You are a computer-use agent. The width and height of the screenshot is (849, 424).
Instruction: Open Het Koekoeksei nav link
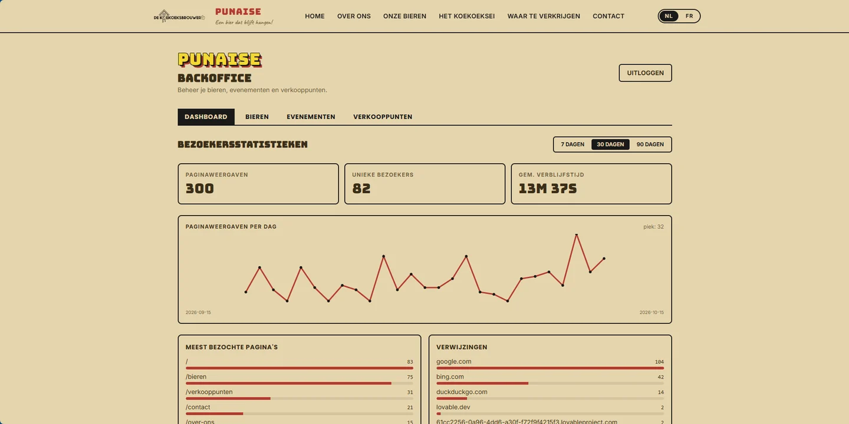click(467, 16)
